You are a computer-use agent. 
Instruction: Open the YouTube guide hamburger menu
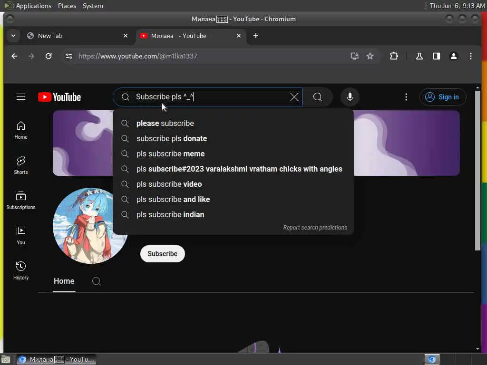pos(21,97)
